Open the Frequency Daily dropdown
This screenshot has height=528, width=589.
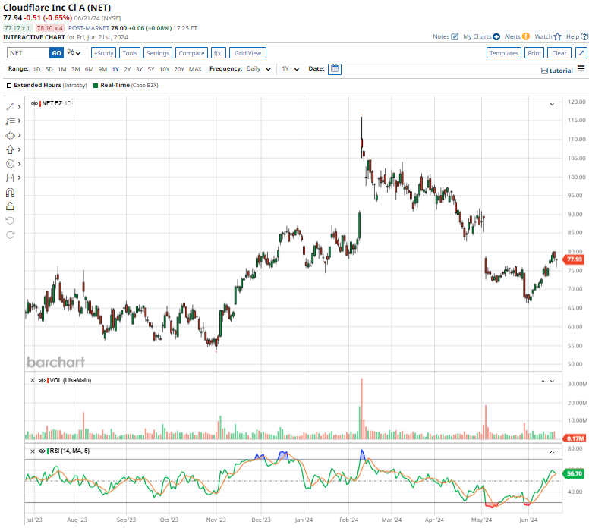[254, 69]
